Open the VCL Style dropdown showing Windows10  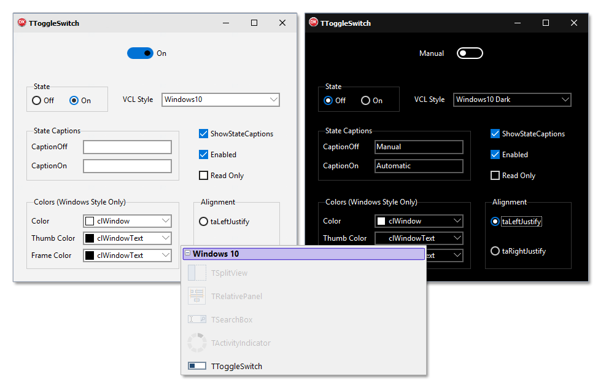click(x=220, y=99)
